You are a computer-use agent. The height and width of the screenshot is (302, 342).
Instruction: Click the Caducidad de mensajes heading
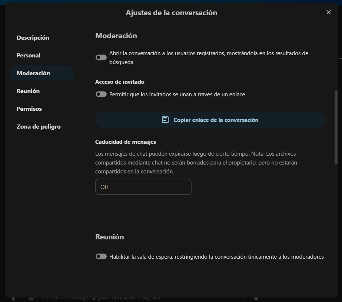point(126,142)
